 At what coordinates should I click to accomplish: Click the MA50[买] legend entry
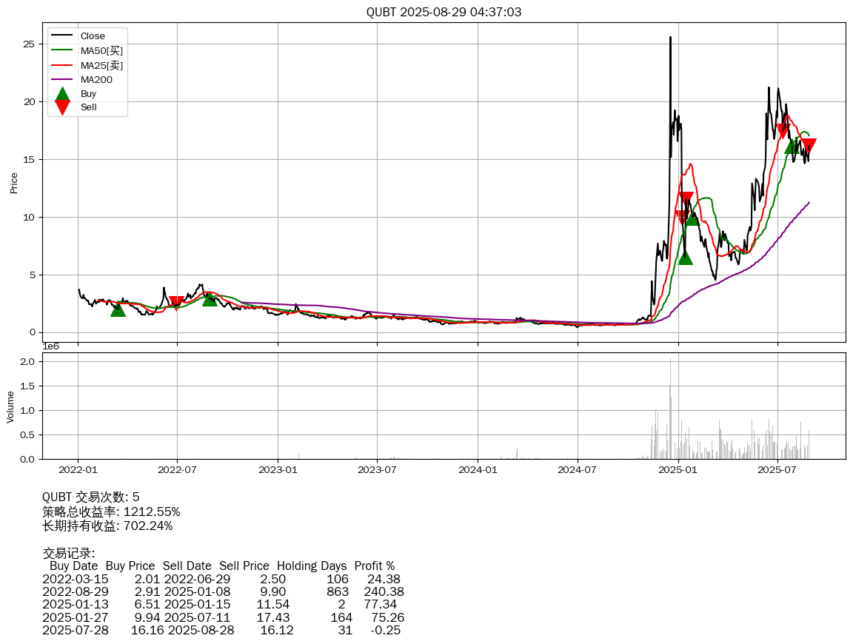(x=101, y=50)
